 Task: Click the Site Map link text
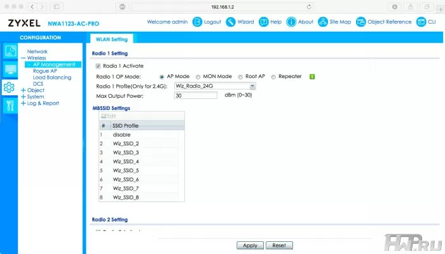click(340, 22)
